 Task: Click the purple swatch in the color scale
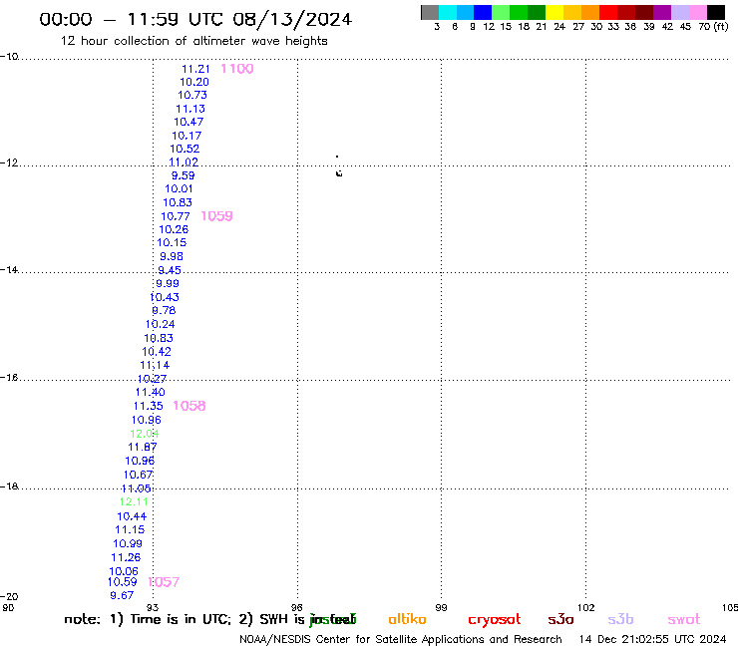(662, 12)
